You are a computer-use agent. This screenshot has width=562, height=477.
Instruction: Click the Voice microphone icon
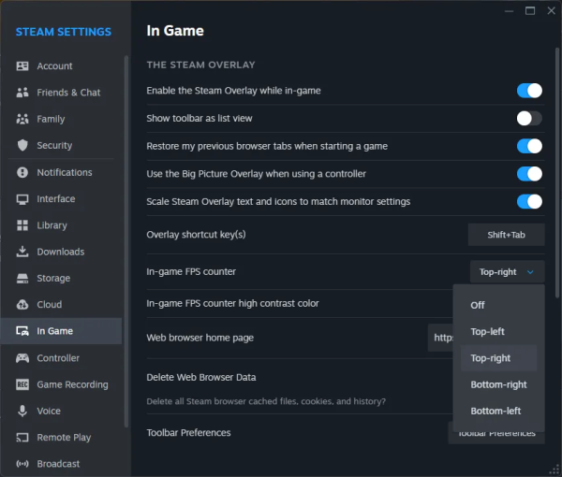[22, 411]
